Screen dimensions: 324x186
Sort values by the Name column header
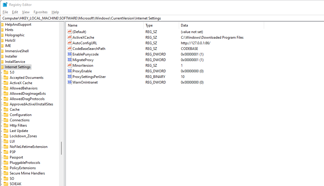105,25
